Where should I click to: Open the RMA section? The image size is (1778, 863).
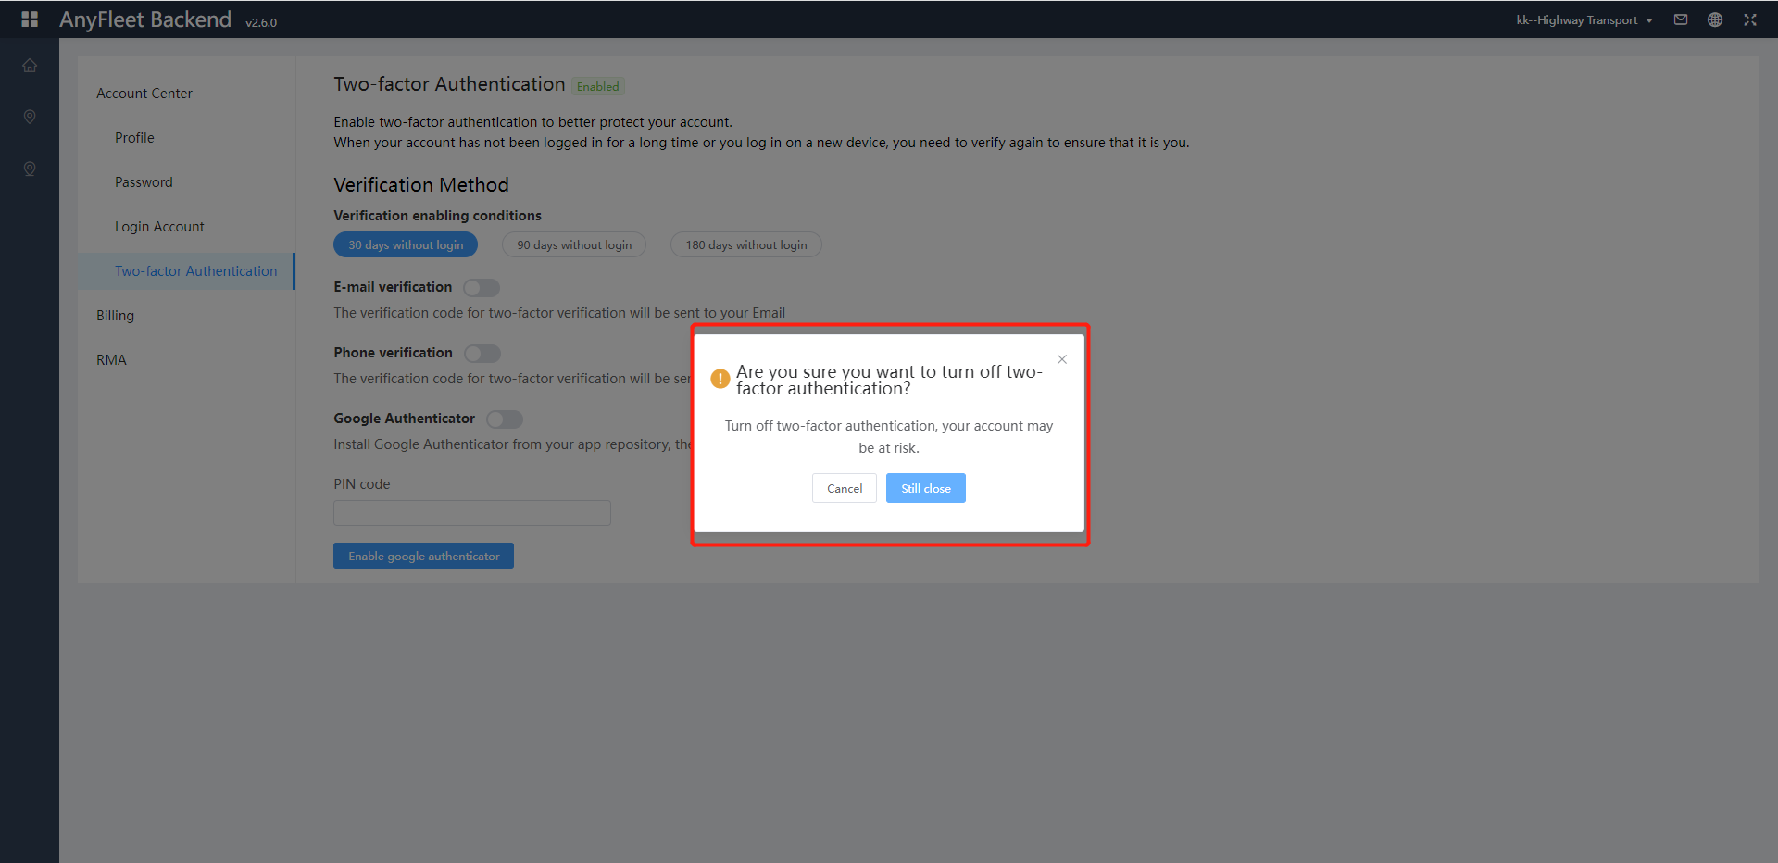click(x=110, y=359)
